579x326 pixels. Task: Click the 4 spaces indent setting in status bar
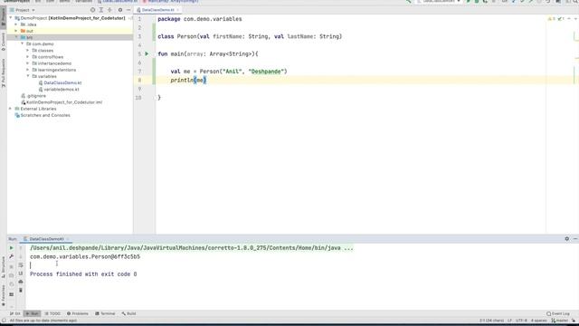point(539,321)
